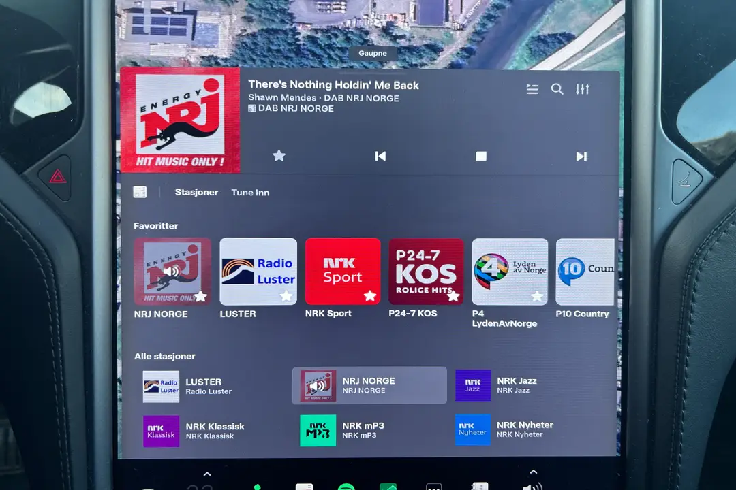Viewport: 736px width, 490px height.
Task: Play NRK Klassisk station
Action: coord(212,431)
